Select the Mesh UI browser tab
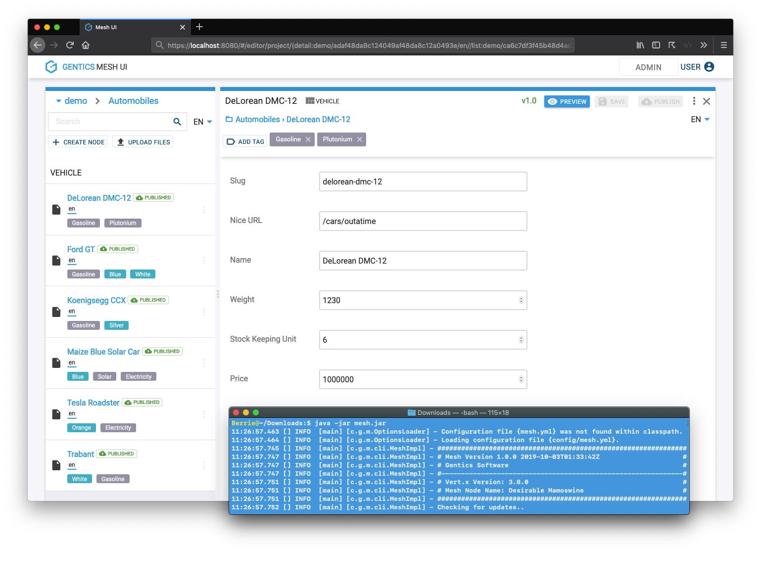This screenshot has width=761, height=587. pyautogui.click(x=135, y=27)
